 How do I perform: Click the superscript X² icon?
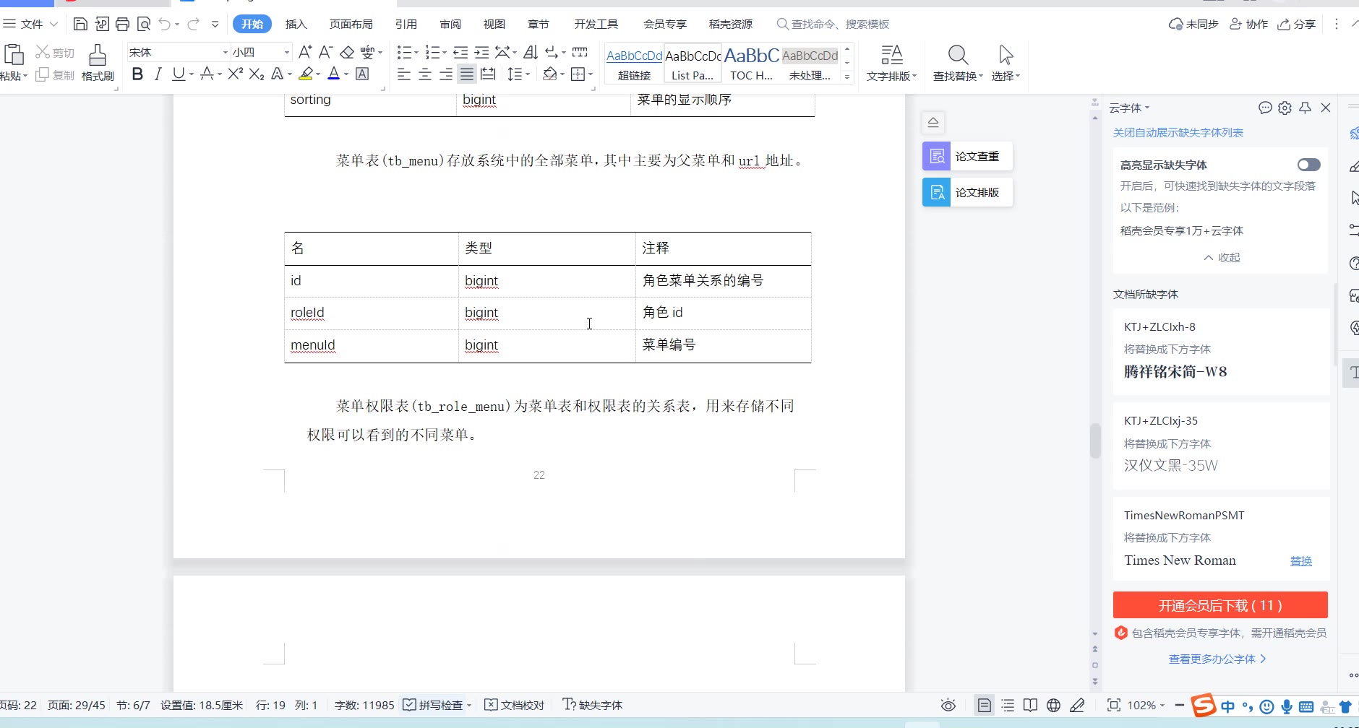pos(235,74)
